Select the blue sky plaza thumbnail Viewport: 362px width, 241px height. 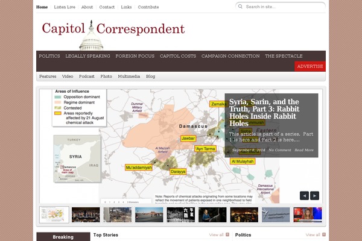(149, 214)
